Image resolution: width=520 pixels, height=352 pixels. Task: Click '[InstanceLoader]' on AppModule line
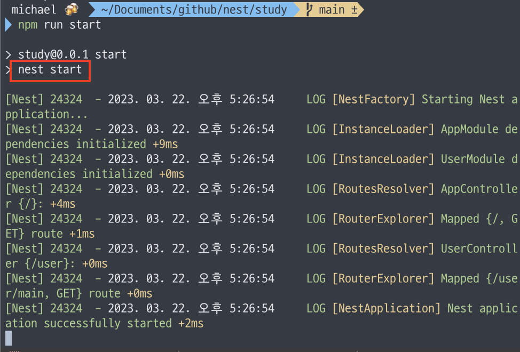383,129
